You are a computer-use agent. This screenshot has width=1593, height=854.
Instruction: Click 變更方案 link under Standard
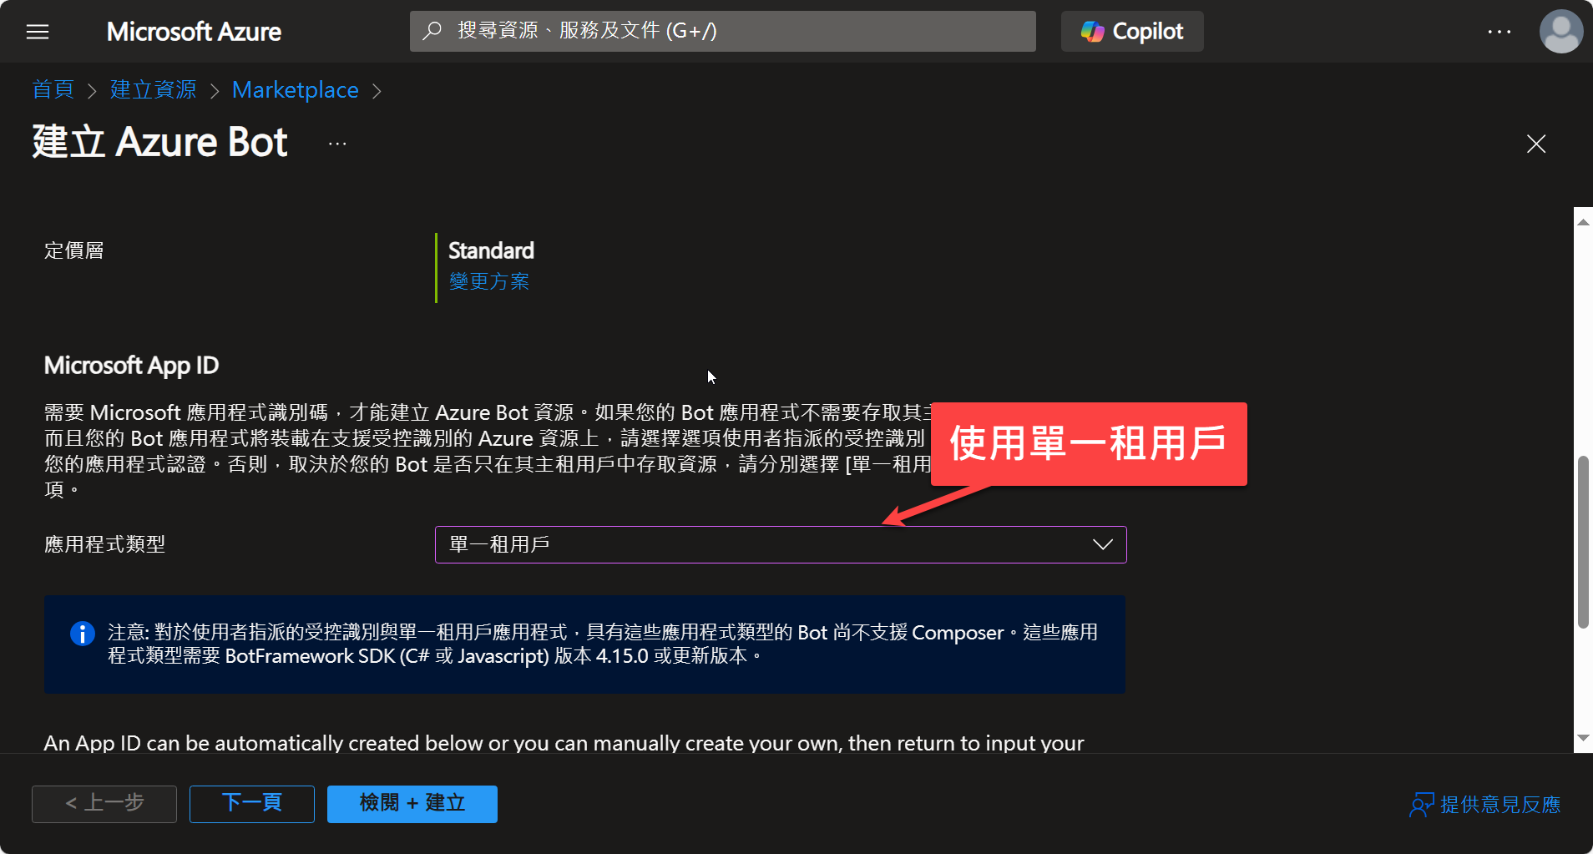tap(489, 281)
